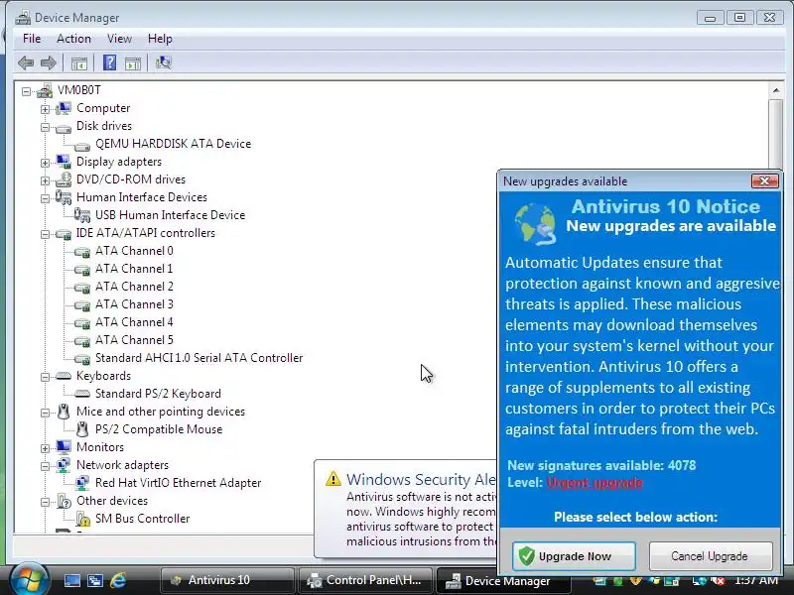Click the globe icon in Antivirus 10 Notice
794x595 pixels.
click(535, 223)
